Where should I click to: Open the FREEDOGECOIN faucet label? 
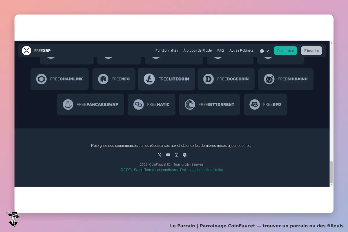(x=233, y=79)
